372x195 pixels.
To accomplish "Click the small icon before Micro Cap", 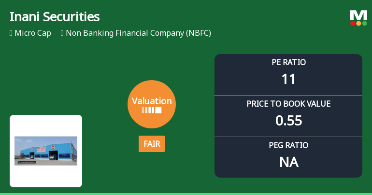I will click(11, 33).
